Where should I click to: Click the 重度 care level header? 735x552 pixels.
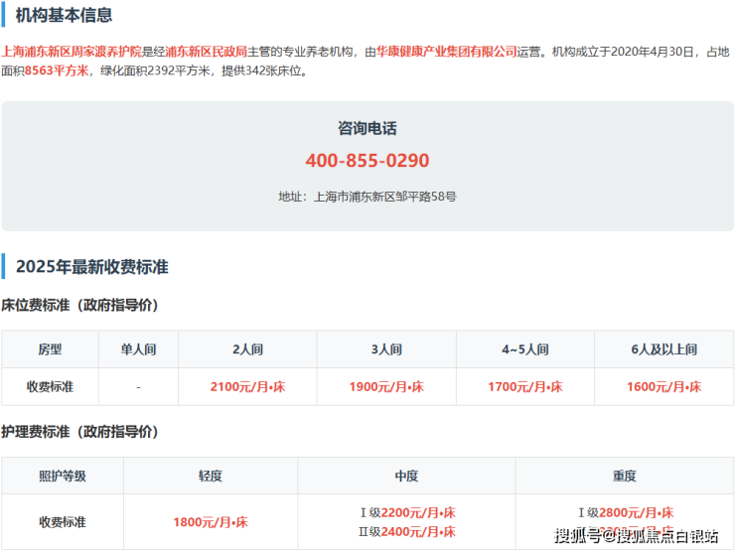[624, 476]
